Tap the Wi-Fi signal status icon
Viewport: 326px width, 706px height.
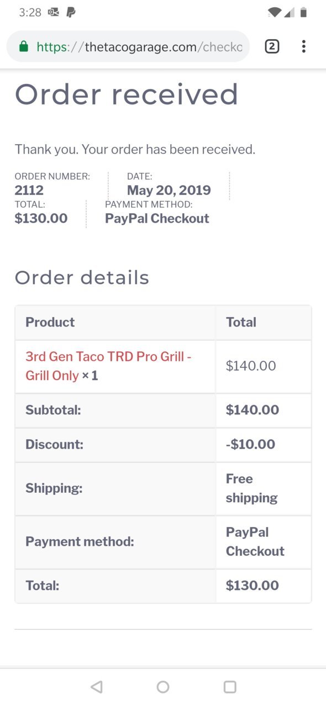click(x=274, y=12)
